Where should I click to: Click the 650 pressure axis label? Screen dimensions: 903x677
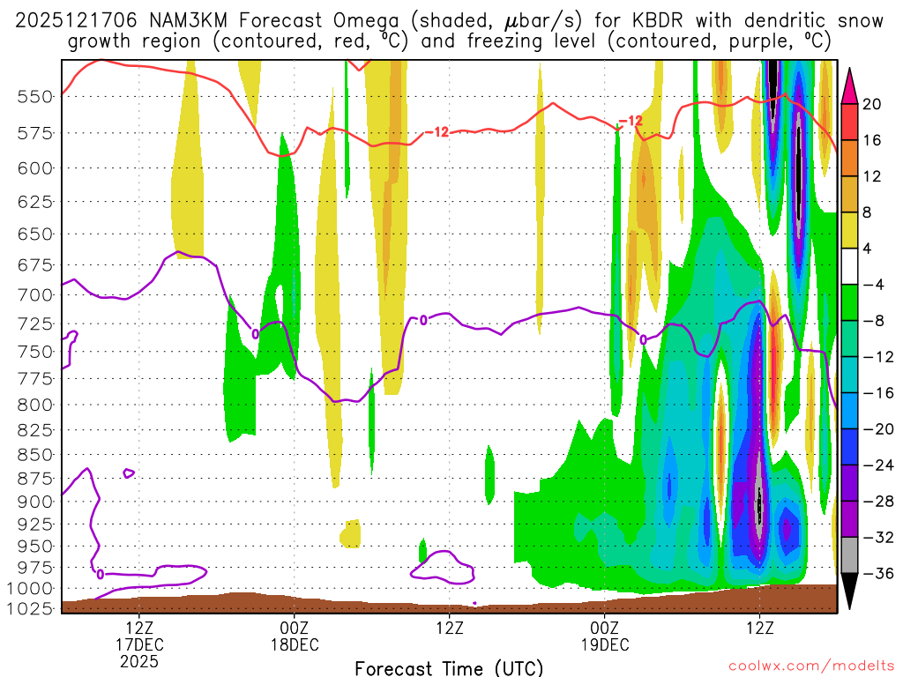coord(35,234)
